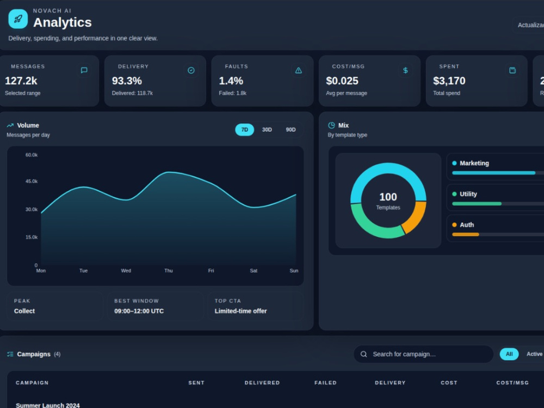Click the Delivered: 118.7k subtext
Screen dimensions: 544x408
point(132,93)
